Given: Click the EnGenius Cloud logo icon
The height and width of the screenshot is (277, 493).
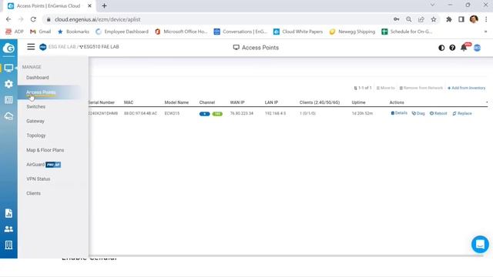Looking at the screenshot, I should tap(8, 48).
